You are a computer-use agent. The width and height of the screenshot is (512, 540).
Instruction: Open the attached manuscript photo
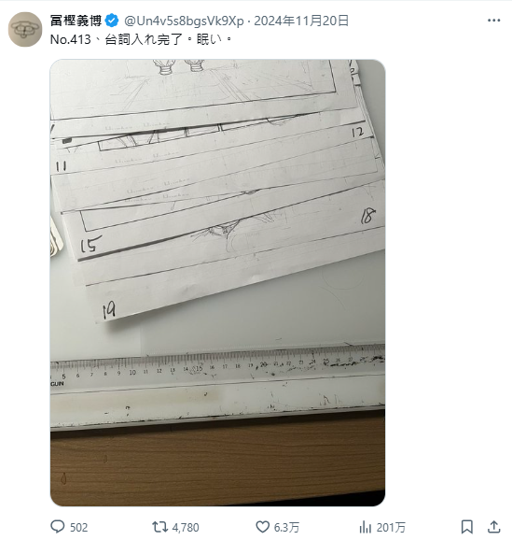point(217,283)
